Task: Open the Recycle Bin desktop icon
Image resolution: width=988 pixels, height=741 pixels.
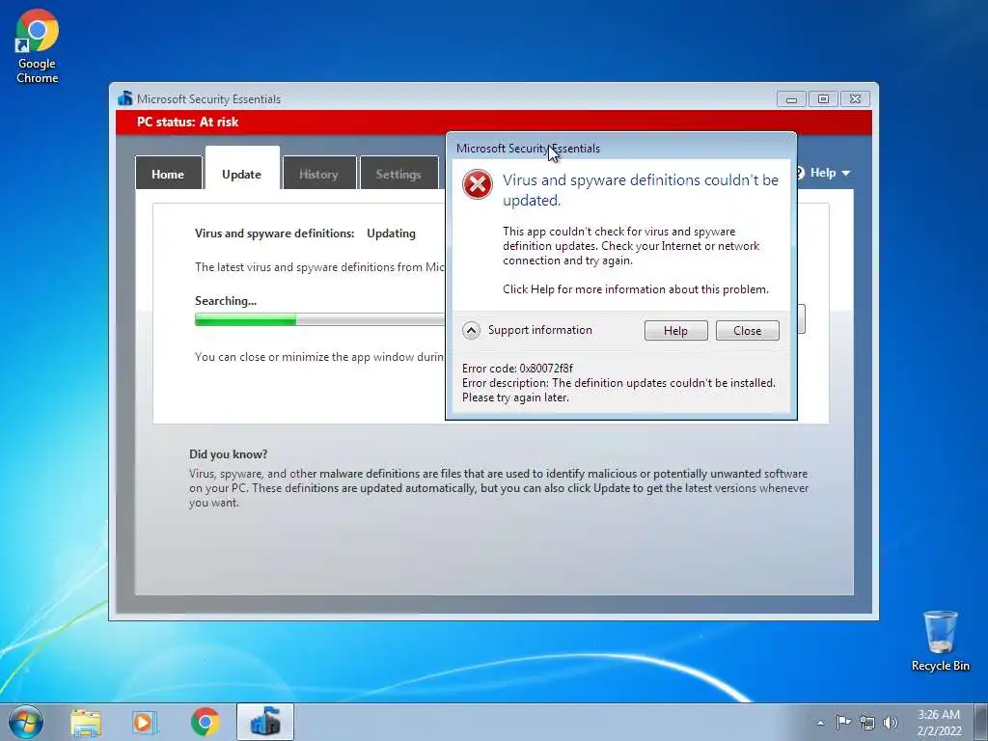Action: 940,641
